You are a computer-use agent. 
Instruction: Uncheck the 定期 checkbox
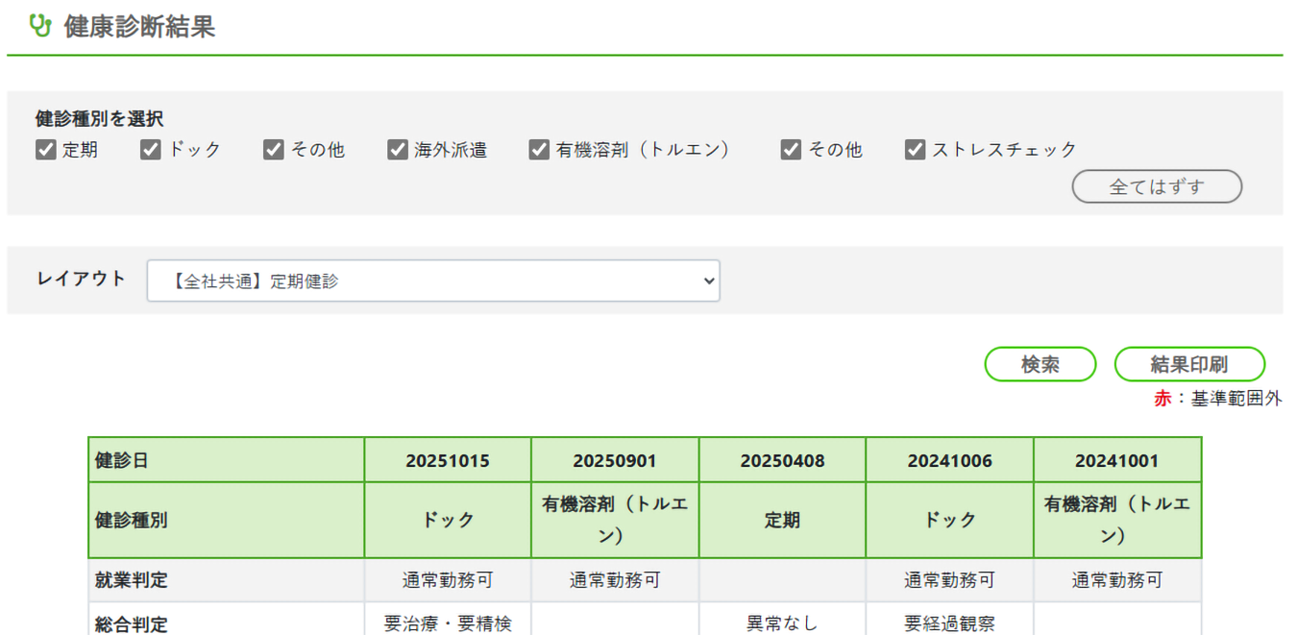(x=46, y=149)
